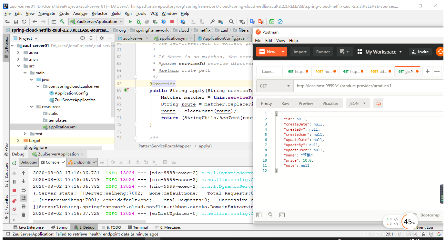
Task: Open the VCS menu
Action: tap(154, 13)
